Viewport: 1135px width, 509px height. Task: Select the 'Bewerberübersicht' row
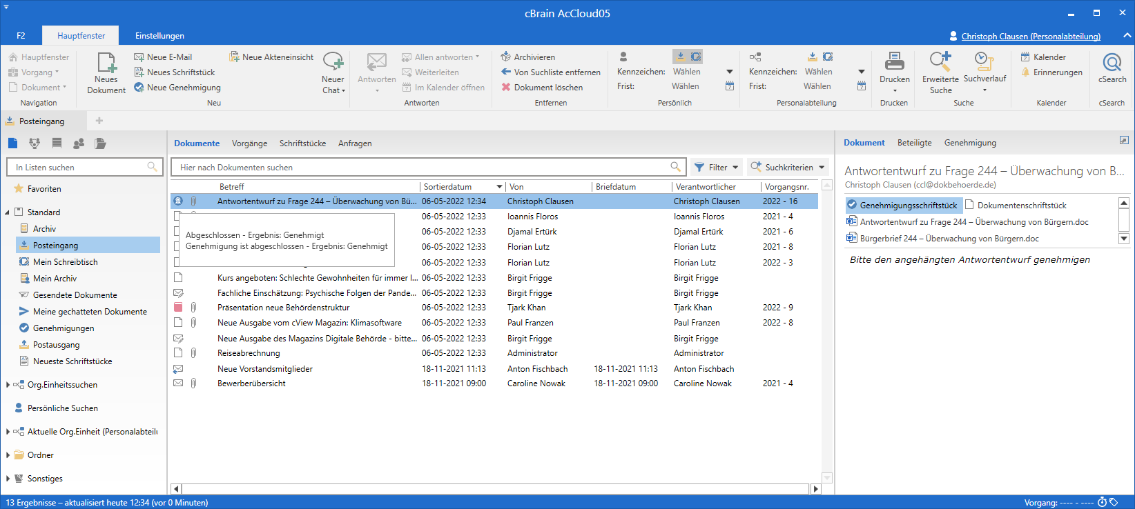[494, 383]
